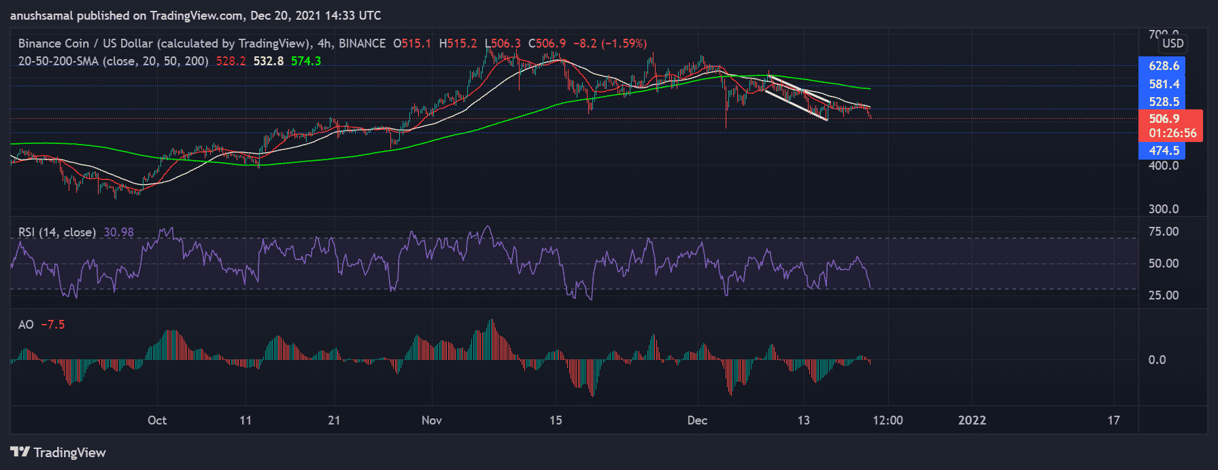Select the RSI (14, close) indicator label
Viewport: 1218px width, 470px height.
[x=57, y=232]
